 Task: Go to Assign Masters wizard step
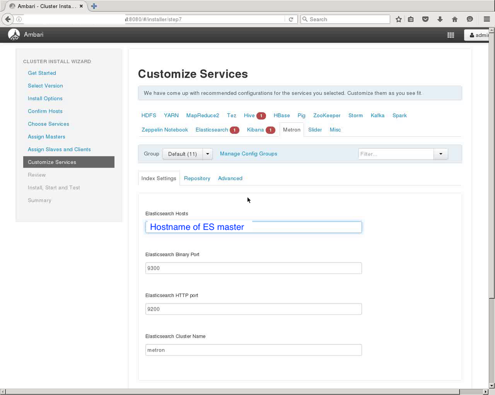coord(47,136)
